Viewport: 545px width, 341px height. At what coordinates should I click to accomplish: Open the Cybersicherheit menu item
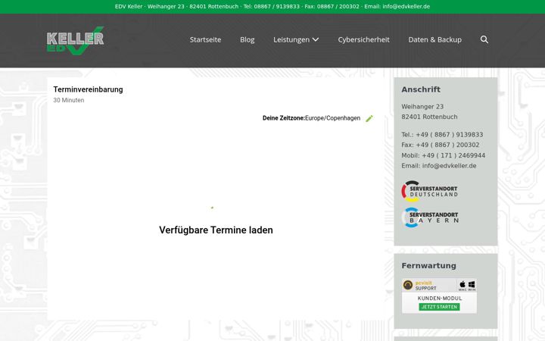point(363,39)
